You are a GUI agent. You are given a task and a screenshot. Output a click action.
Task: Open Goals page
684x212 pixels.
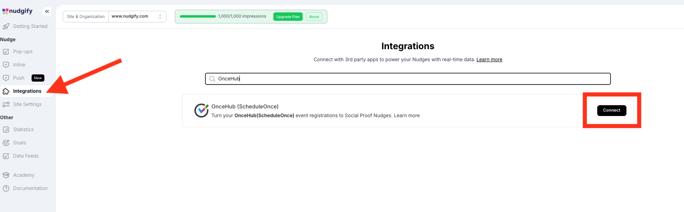(20, 143)
